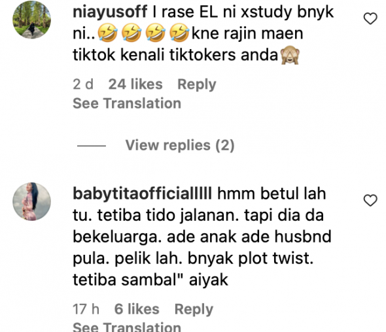Reply to niayusoff's comment

[x=197, y=84]
